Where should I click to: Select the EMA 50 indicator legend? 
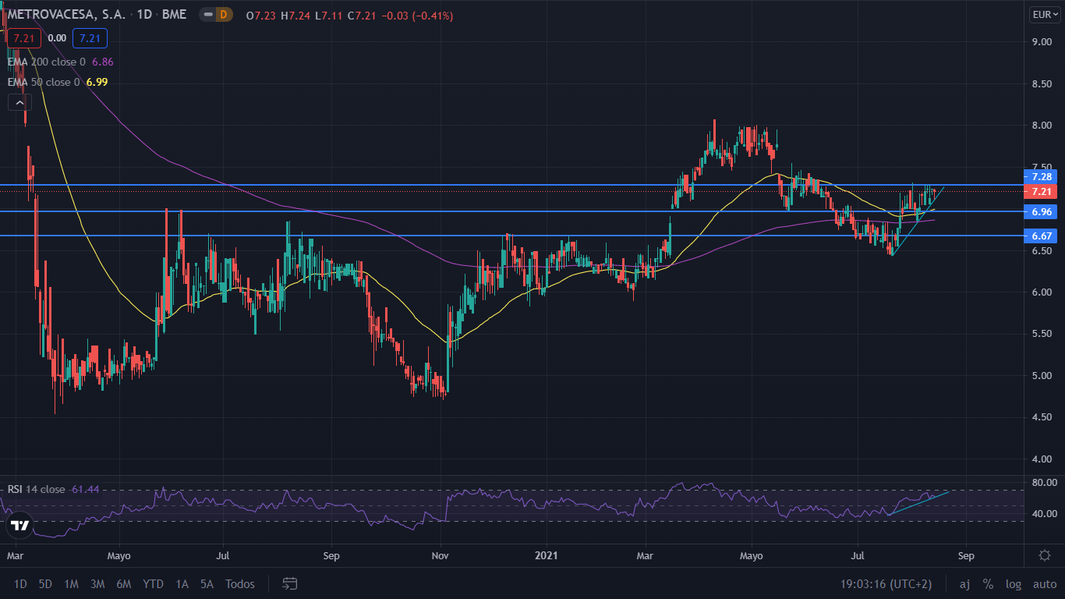44,82
